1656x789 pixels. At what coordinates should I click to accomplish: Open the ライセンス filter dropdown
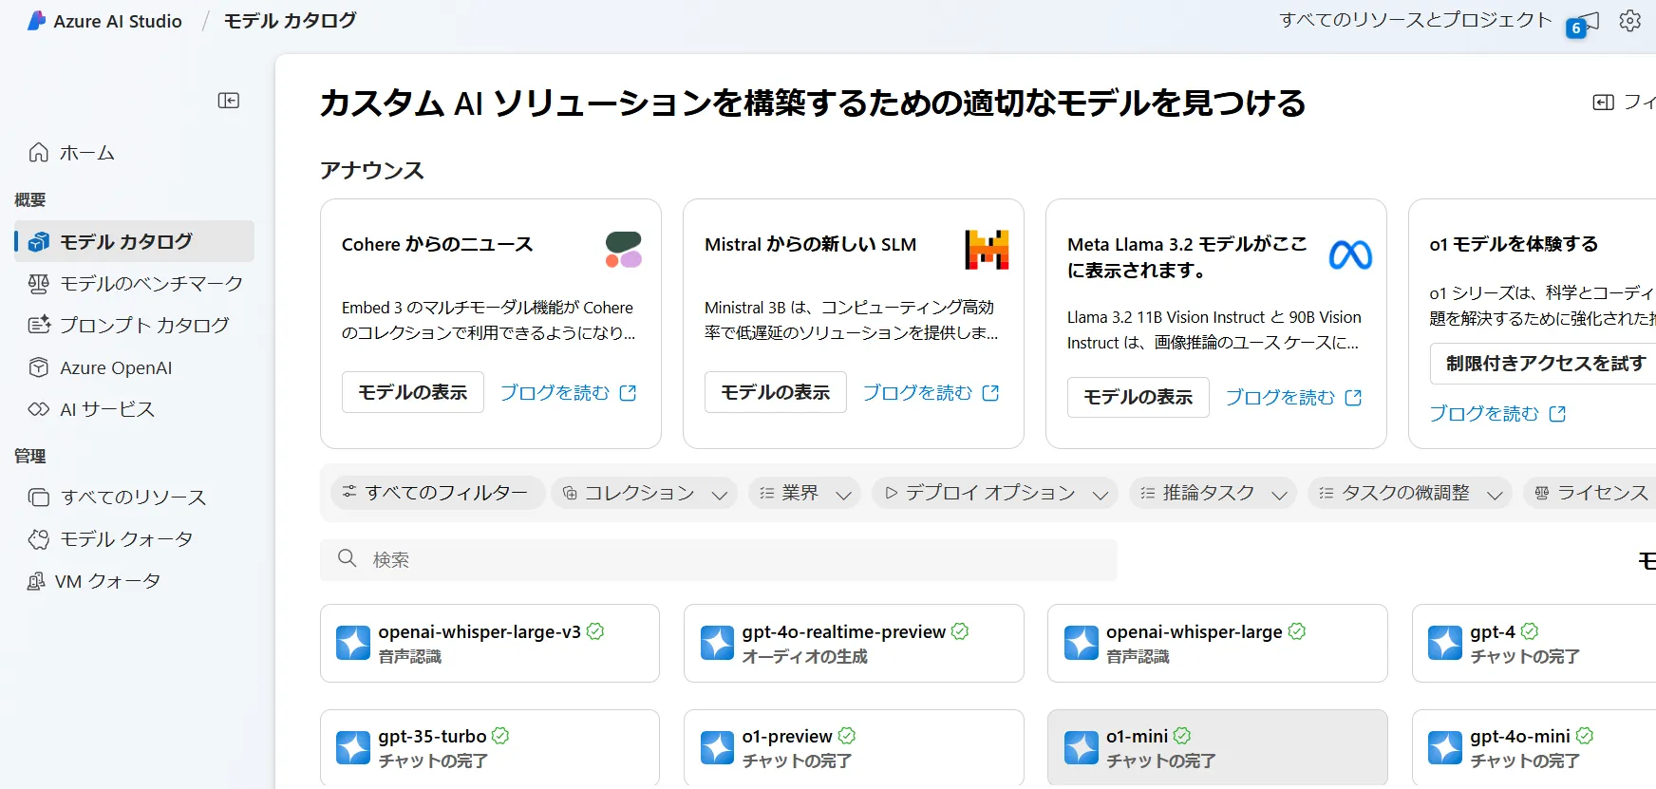[x=1590, y=493]
